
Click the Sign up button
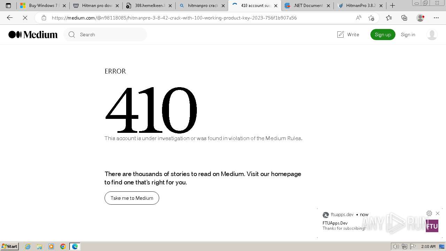click(383, 35)
